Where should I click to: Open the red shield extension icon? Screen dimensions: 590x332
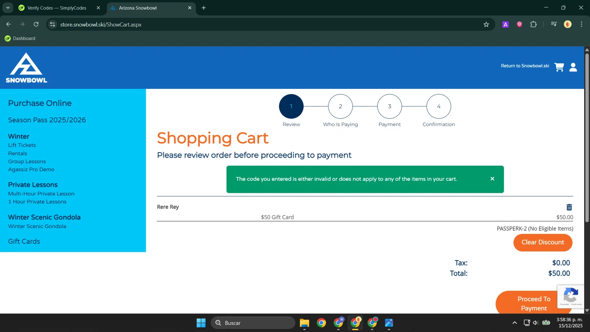(520, 24)
